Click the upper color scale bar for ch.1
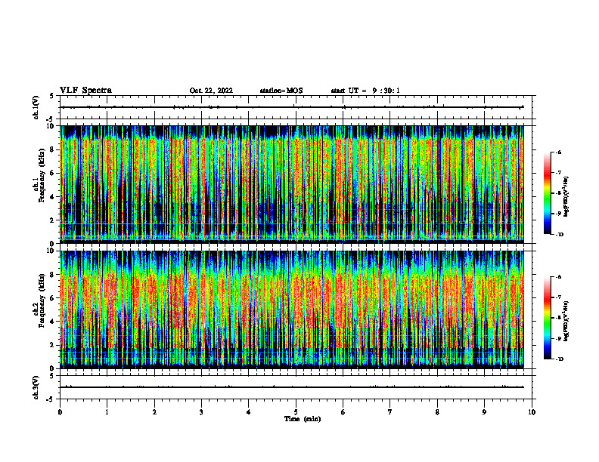Image resolution: width=599 pixels, height=462 pixels. coord(548,193)
